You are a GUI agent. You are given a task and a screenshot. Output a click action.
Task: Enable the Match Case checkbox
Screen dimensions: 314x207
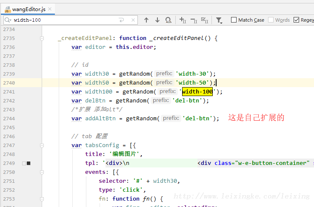pos(234,20)
